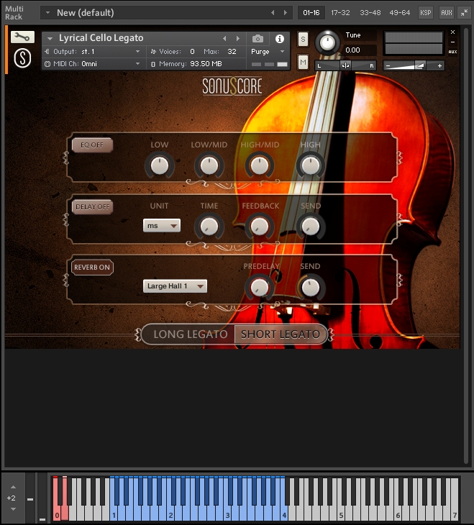
Task: Open snapshot view with camera icon
Action: point(257,39)
